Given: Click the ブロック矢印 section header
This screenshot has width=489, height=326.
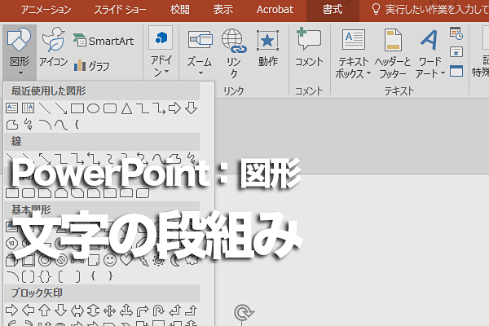Looking at the screenshot, I should (x=102, y=293).
